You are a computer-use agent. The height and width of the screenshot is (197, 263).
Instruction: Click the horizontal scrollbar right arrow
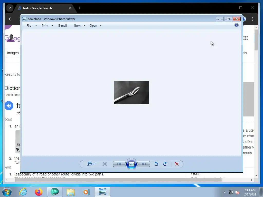click(252, 180)
